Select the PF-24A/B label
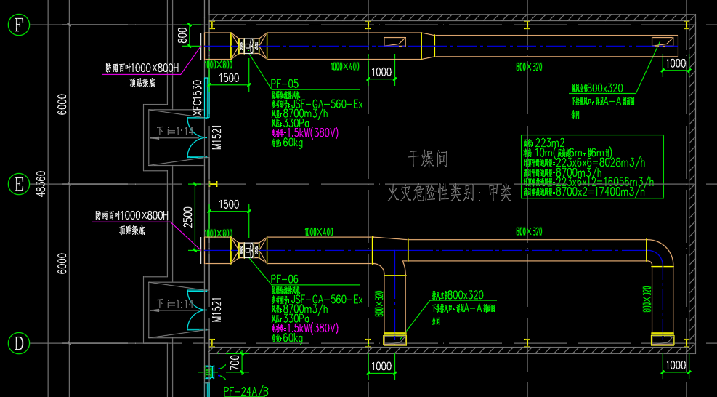The width and height of the screenshot is (717, 397). 246,391
